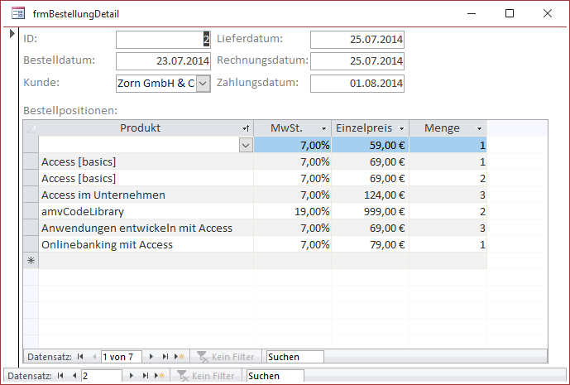Close the frmBestellungDetail window
Viewport: 570px width, 385px height.
pyautogui.click(x=548, y=13)
